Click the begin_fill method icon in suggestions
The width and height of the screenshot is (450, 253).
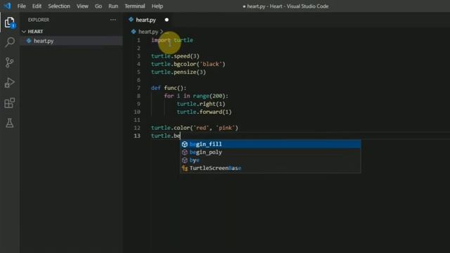pos(184,144)
